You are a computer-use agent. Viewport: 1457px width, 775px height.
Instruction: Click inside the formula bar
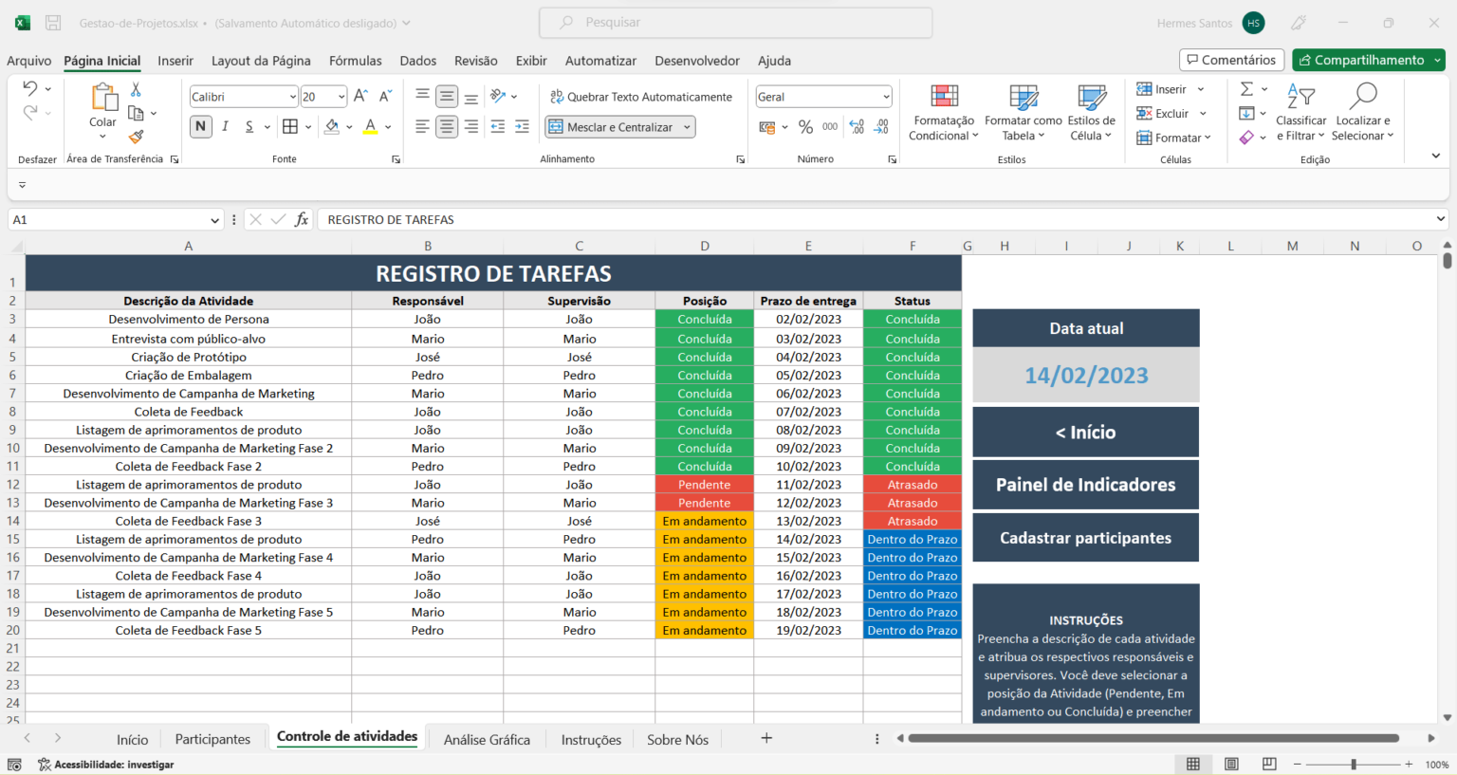point(664,219)
